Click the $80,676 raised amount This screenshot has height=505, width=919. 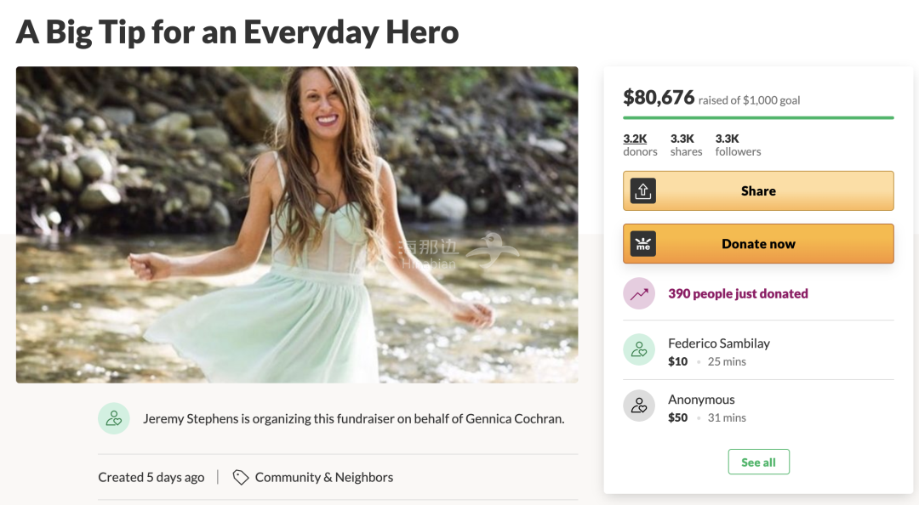click(x=659, y=97)
